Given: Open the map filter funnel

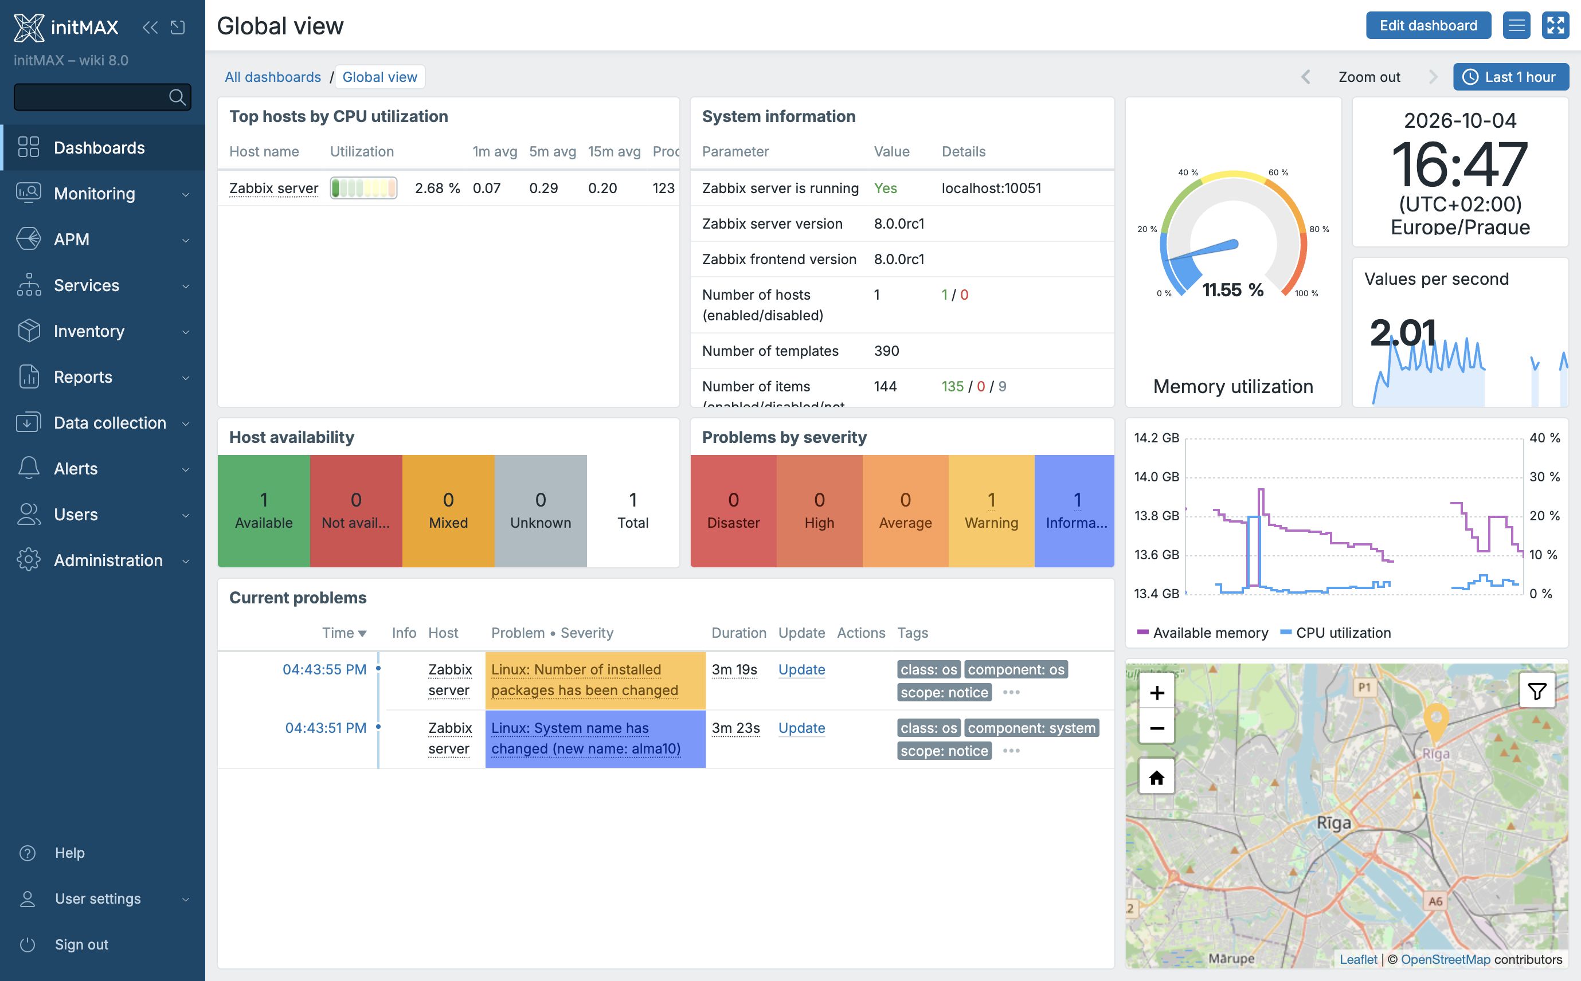Looking at the screenshot, I should [1537, 692].
